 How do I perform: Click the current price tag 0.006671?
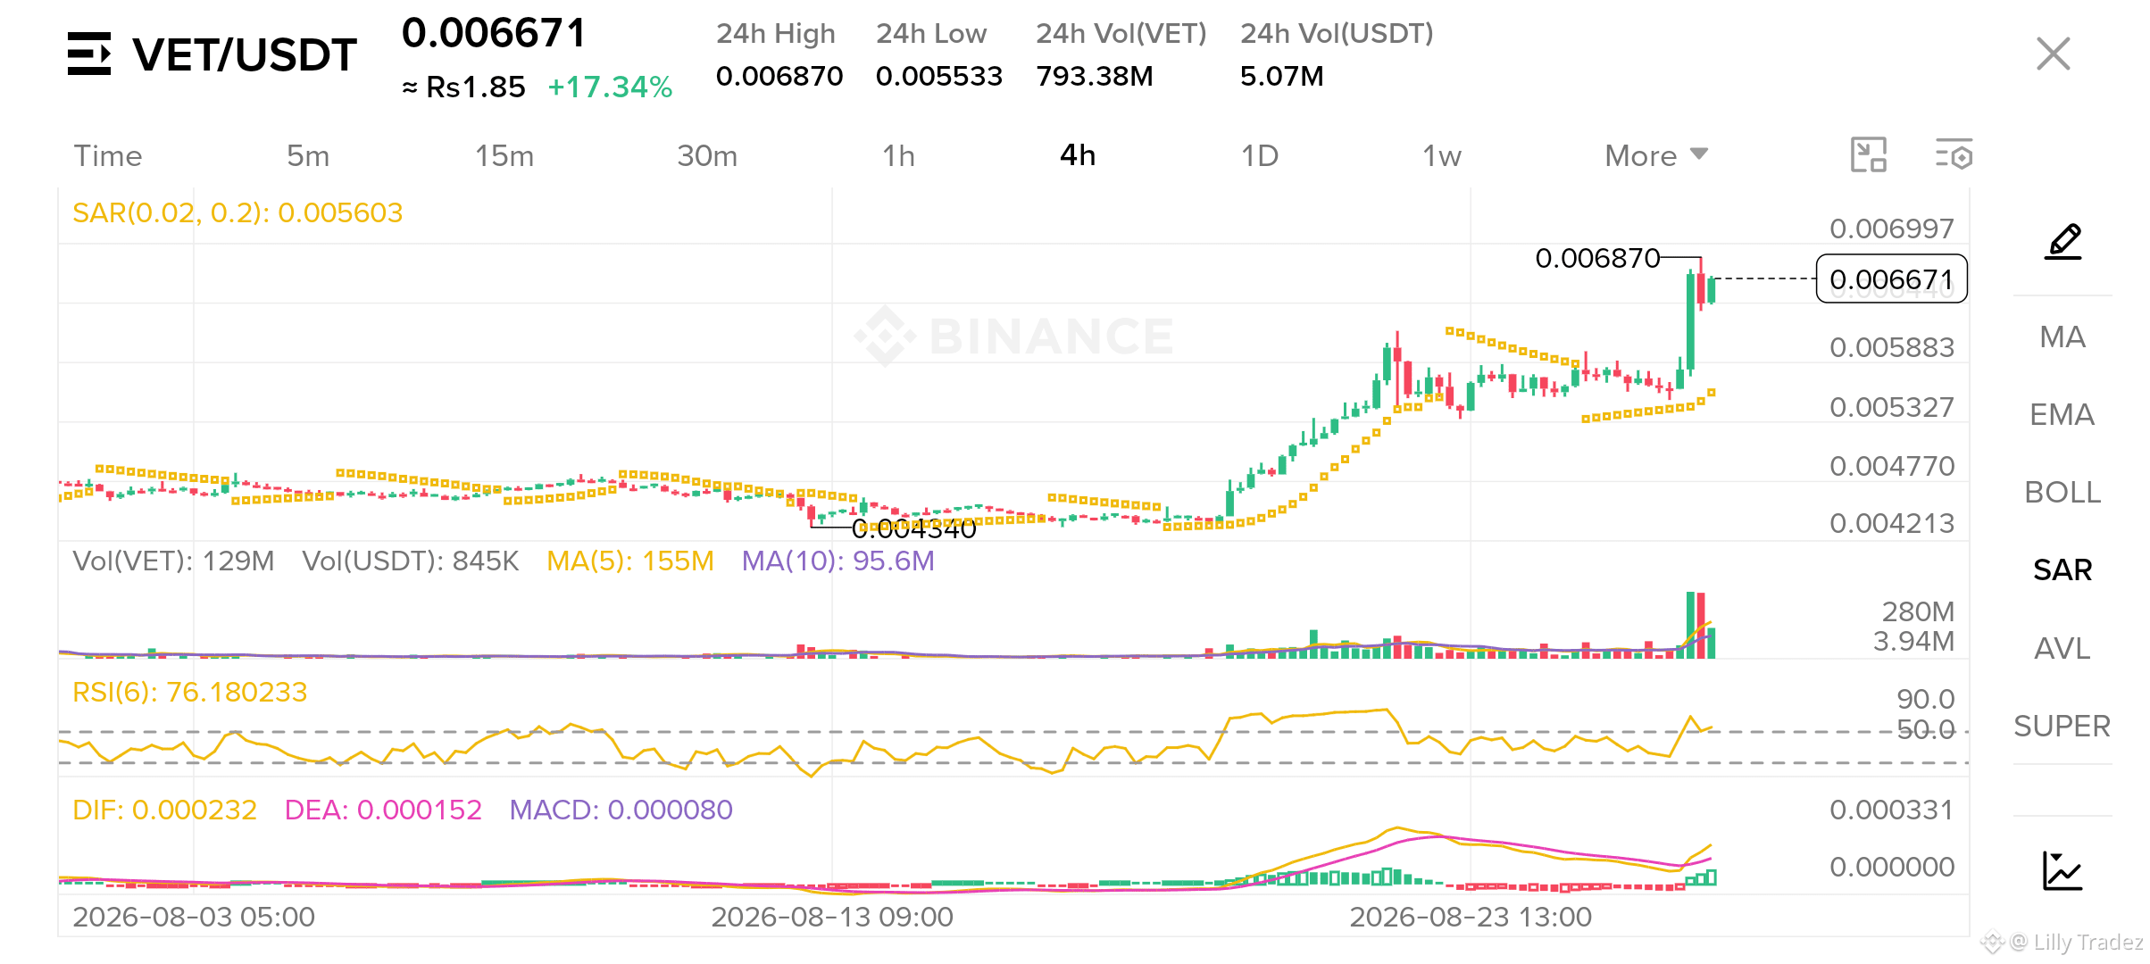[1892, 279]
